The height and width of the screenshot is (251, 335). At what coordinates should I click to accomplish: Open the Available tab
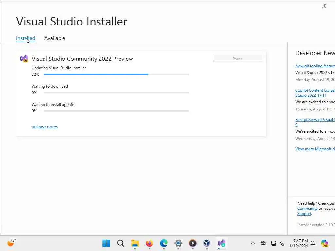coord(55,38)
